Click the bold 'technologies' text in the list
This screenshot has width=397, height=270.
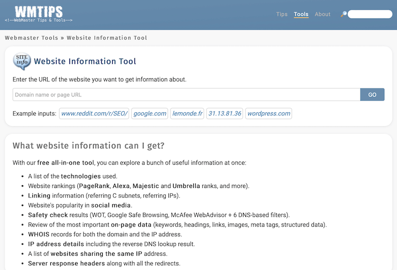click(80, 176)
